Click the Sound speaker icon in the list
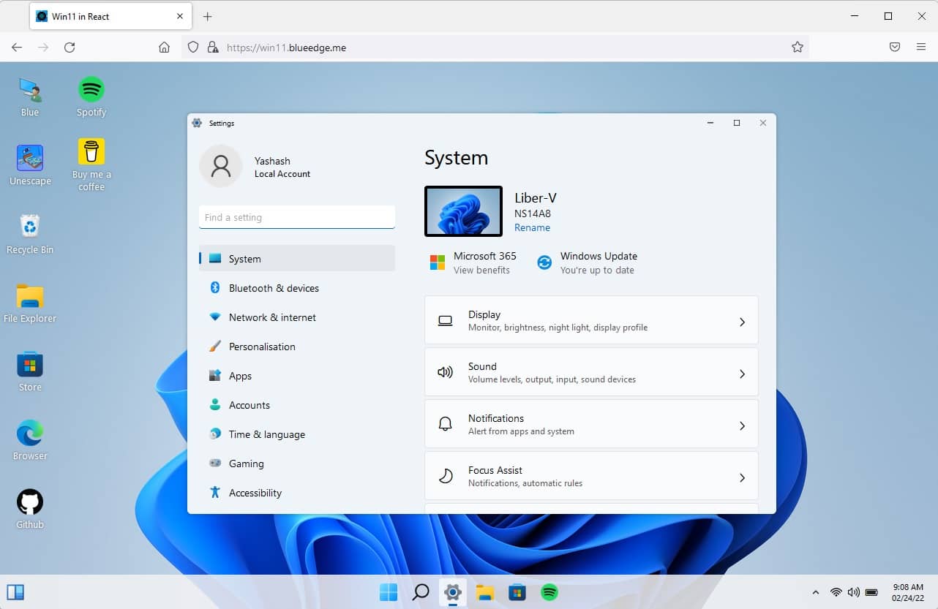The height and width of the screenshot is (609, 938). click(x=445, y=373)
